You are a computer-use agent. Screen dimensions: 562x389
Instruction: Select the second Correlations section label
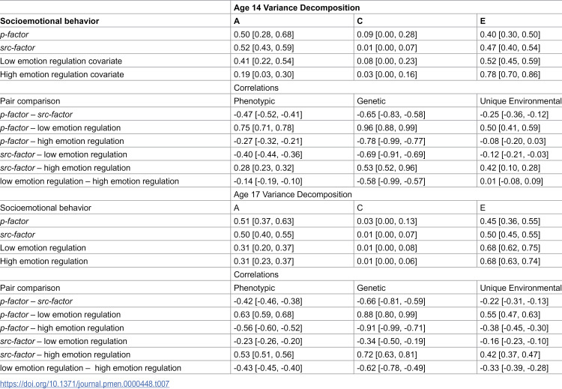point(256,274)
